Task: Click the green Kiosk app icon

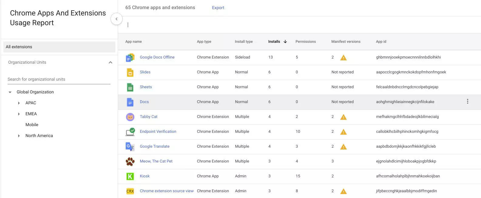Action: 130,176
